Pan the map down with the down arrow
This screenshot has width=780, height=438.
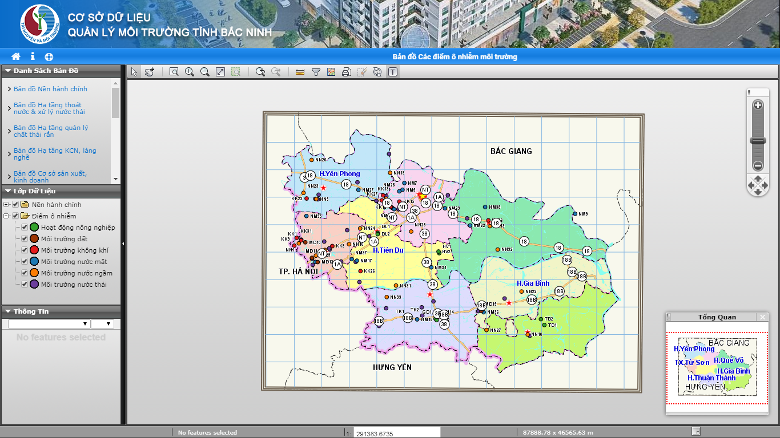[758, 192]
